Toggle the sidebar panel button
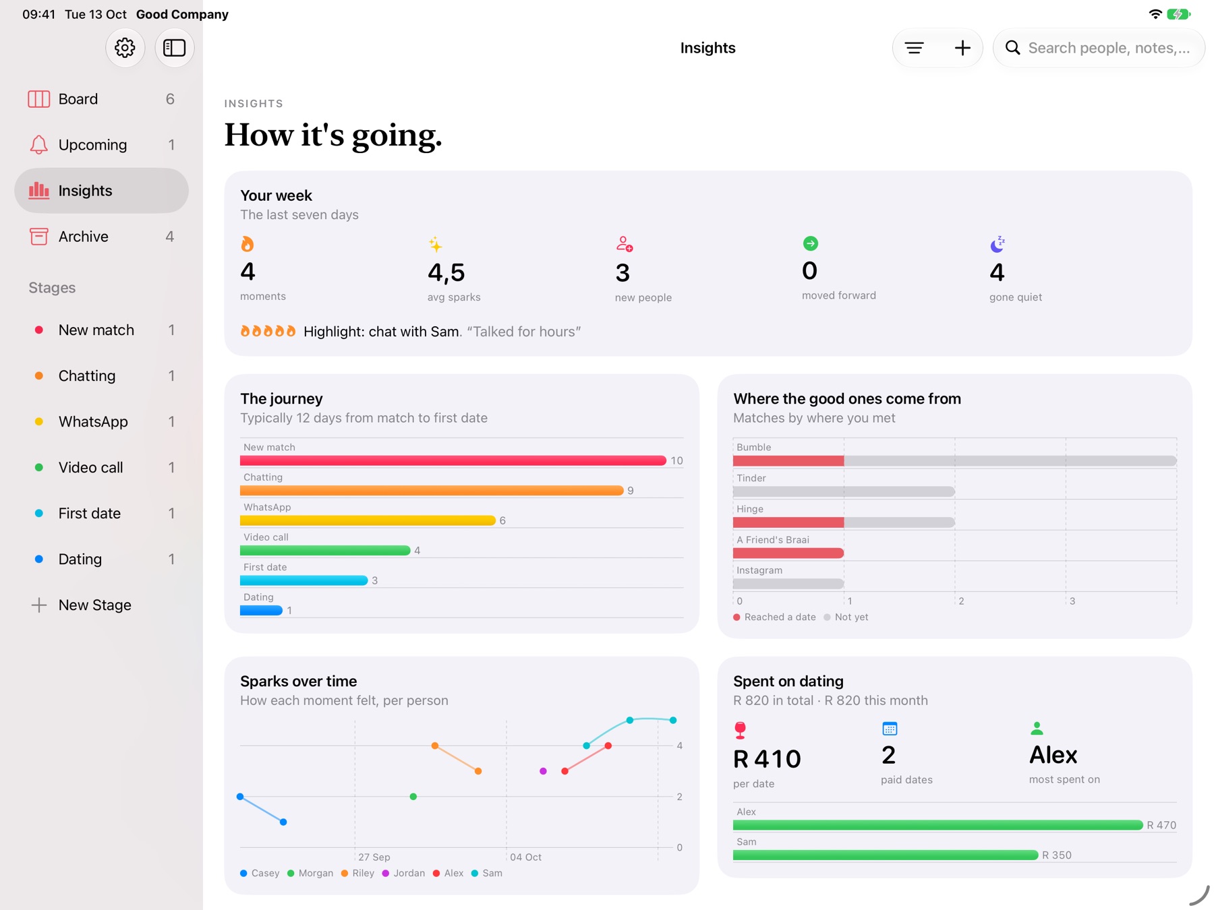The image size is (1214, 910). click(175, 48)
